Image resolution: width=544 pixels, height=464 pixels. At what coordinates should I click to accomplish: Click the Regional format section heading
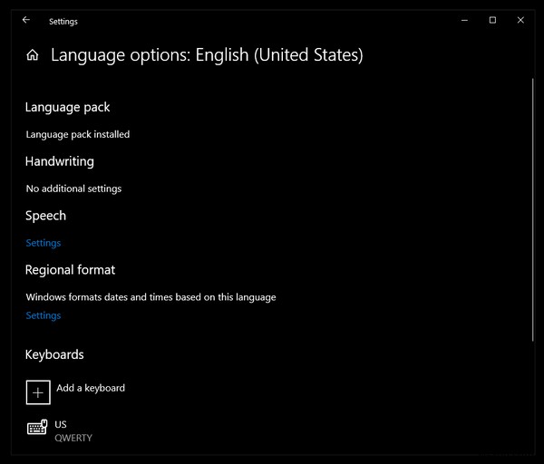click(x=70, y=270)
